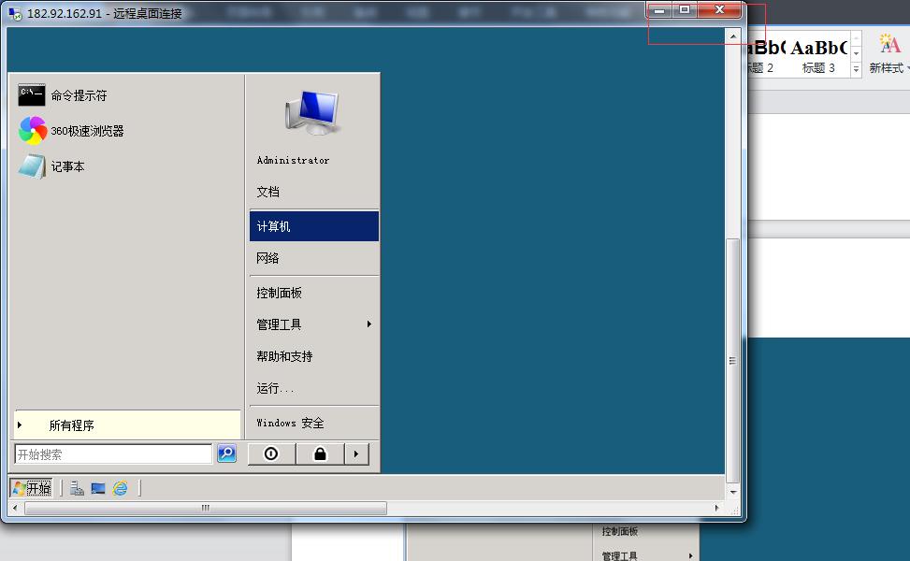Click the vertical scrollbar thumb
Image resolution: width=910 pixels, height=561 pixels.
[733, 360]
